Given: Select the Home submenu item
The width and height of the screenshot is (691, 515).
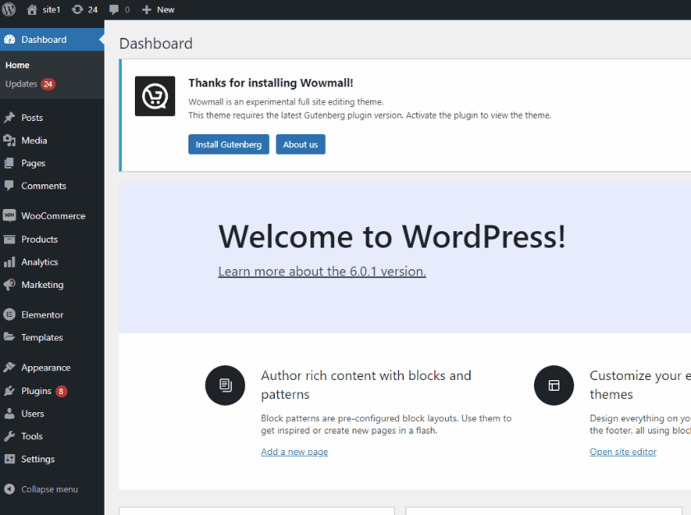Looking at the screenshot, I should (x=17, y=65).
